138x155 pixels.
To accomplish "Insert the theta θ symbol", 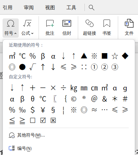I will [33, 99].
